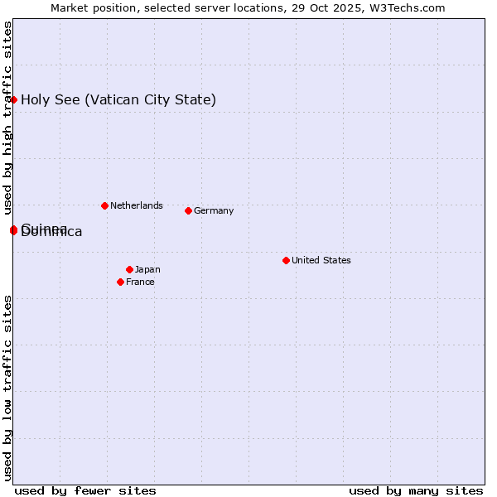Click the 'used by many sites' axis label

416,490
